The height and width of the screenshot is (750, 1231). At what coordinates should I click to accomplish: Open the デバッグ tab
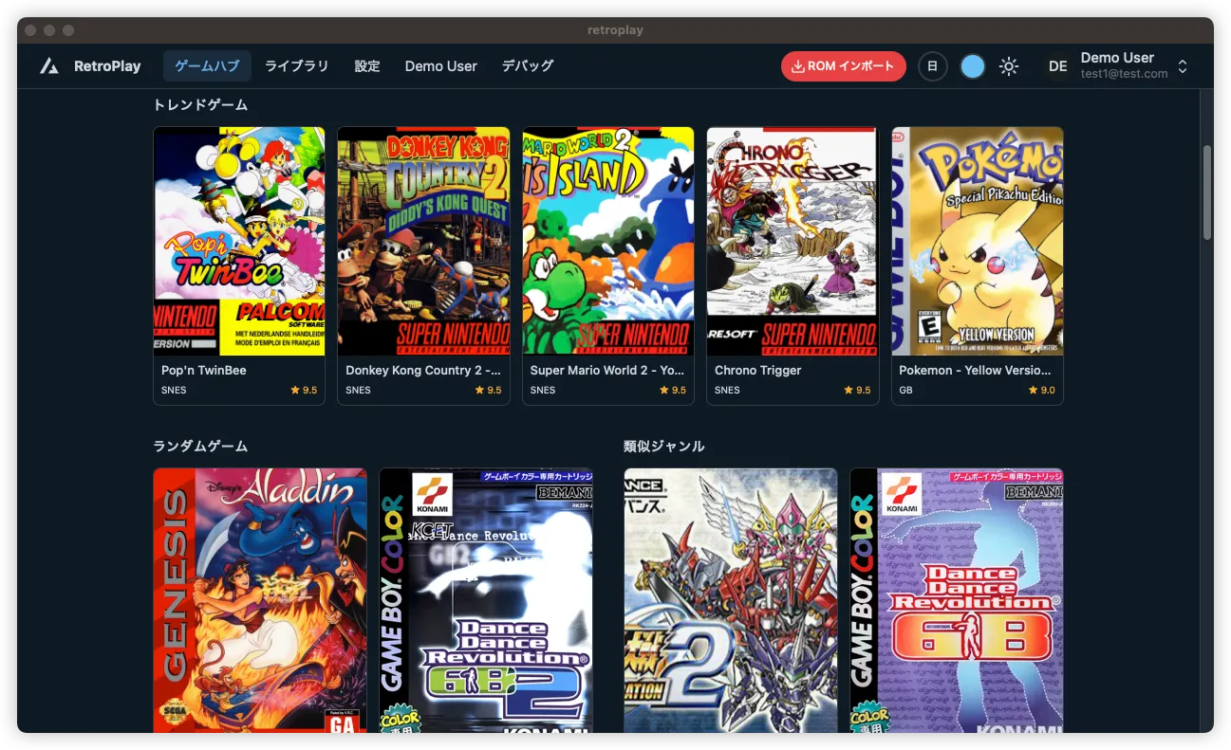[x=527, y=66]
